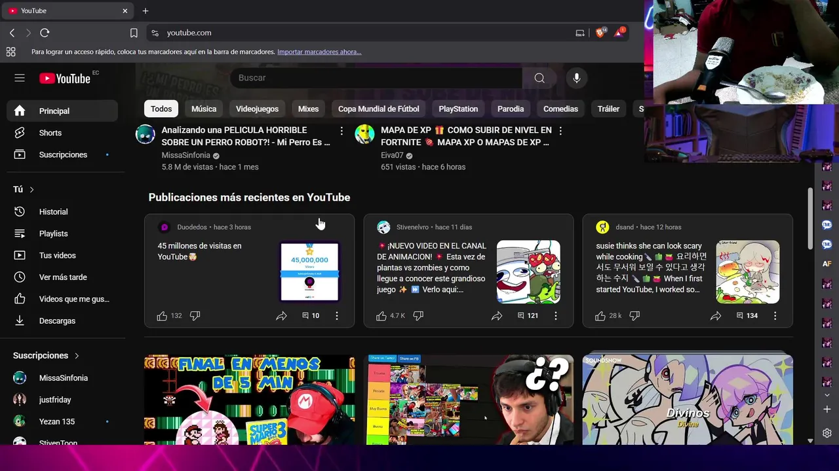Select the Mixes filter chip
The image size is (839, 471).
tap(308, 109)
